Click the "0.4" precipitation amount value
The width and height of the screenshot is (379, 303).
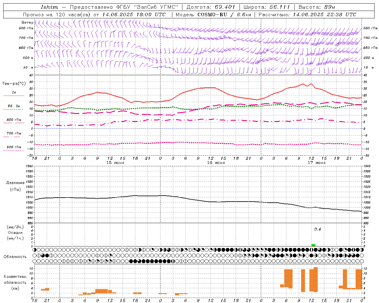pyautogui.click(x=318, y=229)
